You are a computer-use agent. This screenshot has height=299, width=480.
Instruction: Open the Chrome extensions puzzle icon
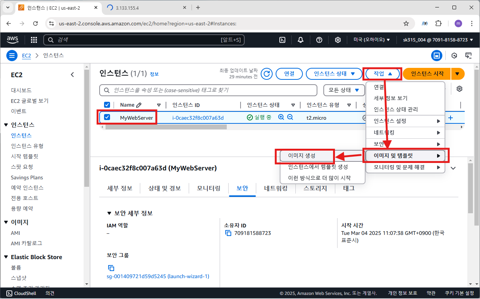pos(439,23)
